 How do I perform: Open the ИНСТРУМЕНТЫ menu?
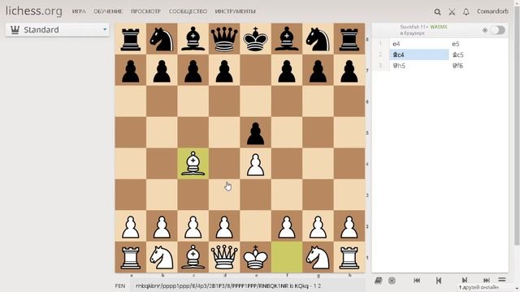click(x=236, y=11)
